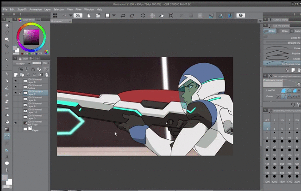The height and width of the screenshot is (191, 301).
Task: Click the Scale/Rotate transform icon
Action: point(171,16)
